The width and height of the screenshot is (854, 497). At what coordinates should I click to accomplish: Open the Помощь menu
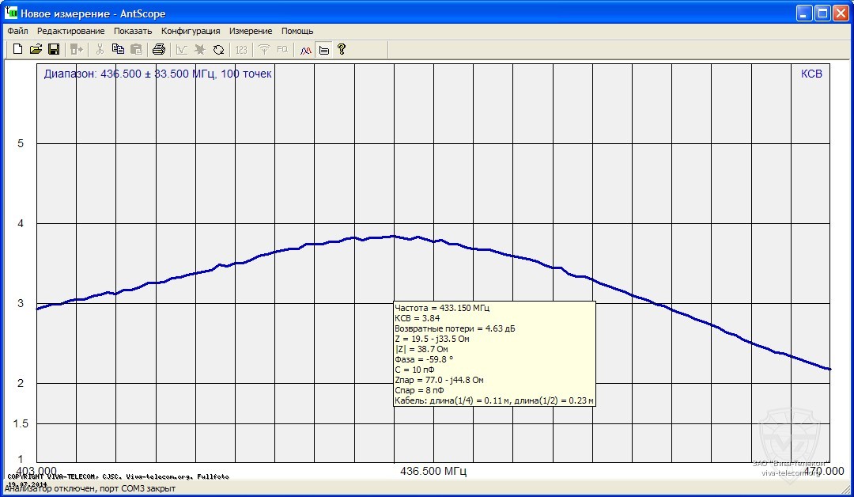(x=297, y=31)
